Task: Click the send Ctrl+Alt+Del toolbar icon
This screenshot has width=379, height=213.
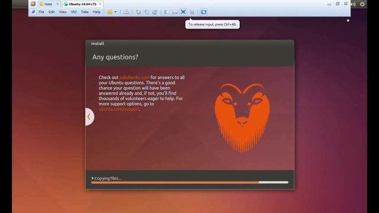Action: (126, 12)
